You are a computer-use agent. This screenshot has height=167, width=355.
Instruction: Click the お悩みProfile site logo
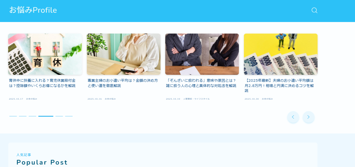pos(33,10)
